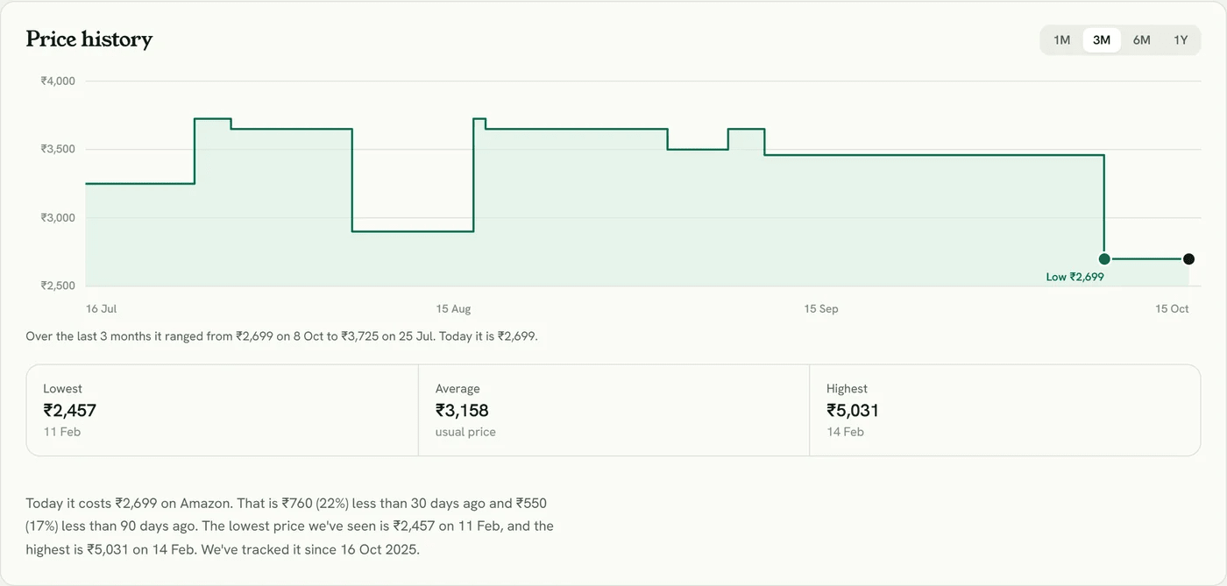The image size is (1227, 586).
Task: Click the 'Average' card label
Action: (x=457, y=389)
